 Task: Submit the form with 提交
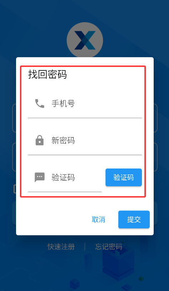pos(134,219)
